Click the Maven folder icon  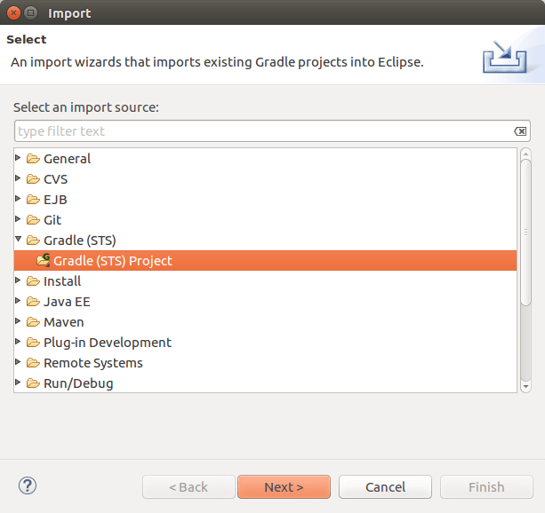coord(33,322)
